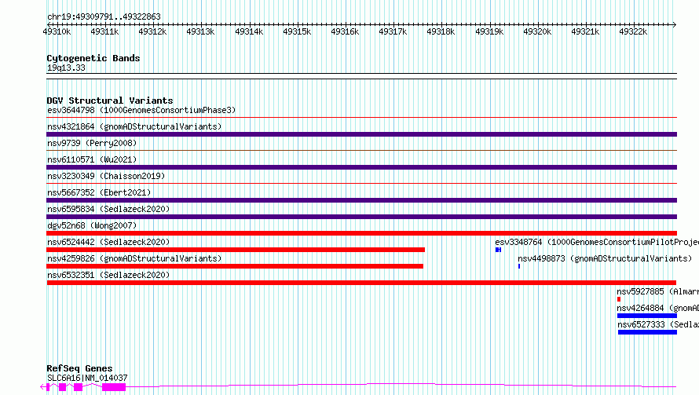Screen dimensions: 699x395
Task: Click the 49313k ruler position label
Action: tap(200, 31)
